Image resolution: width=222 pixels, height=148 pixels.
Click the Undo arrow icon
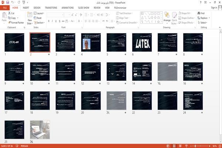click(x=13, y=3)
